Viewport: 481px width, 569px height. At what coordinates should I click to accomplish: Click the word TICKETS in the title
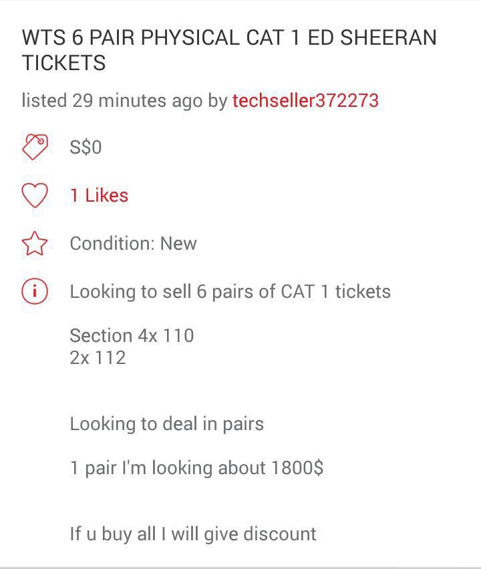[x=63, y=63]
